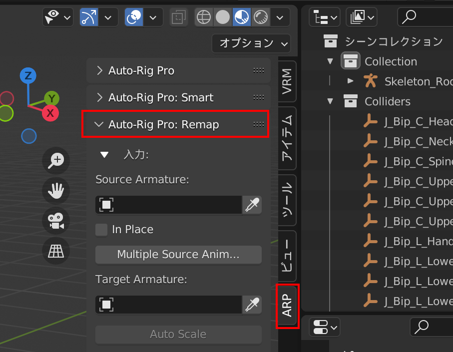Click the Z axis on the navigation gizmo
This screenshot has width=453, height=352.
click(28, 76)
